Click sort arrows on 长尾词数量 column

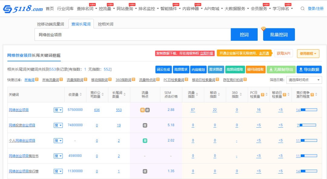125,95
